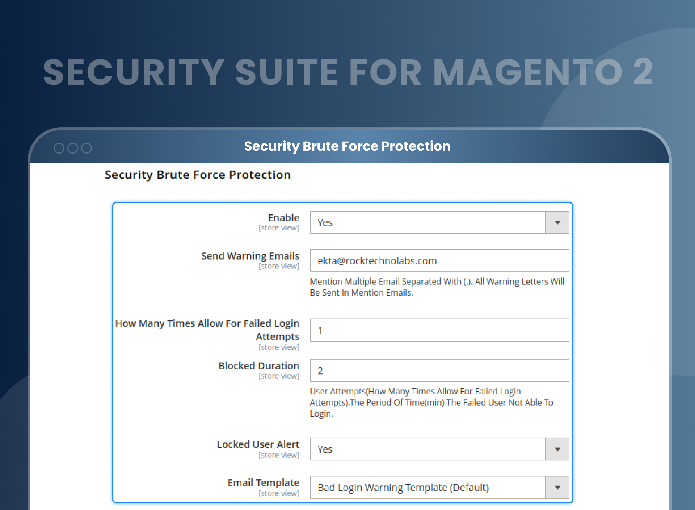Click Security Suite for Magento 2 banner

click(348, 72)
